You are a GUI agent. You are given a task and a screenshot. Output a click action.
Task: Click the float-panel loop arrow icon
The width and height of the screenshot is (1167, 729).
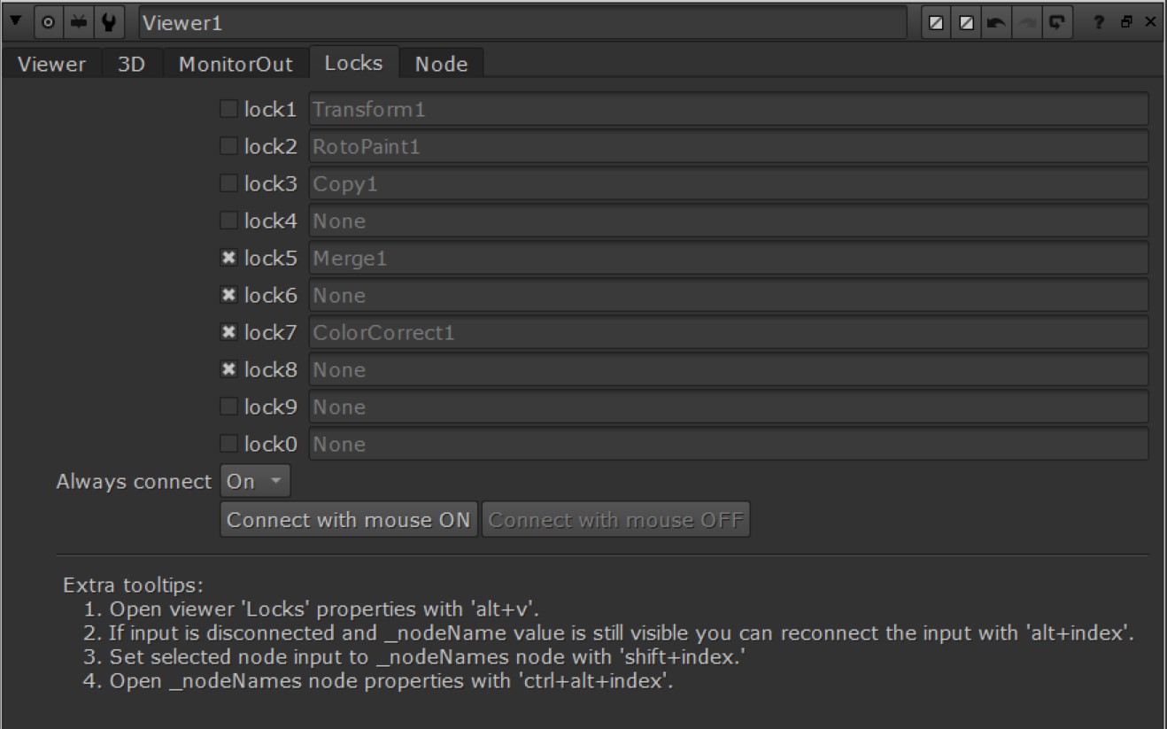[1056, 22]
